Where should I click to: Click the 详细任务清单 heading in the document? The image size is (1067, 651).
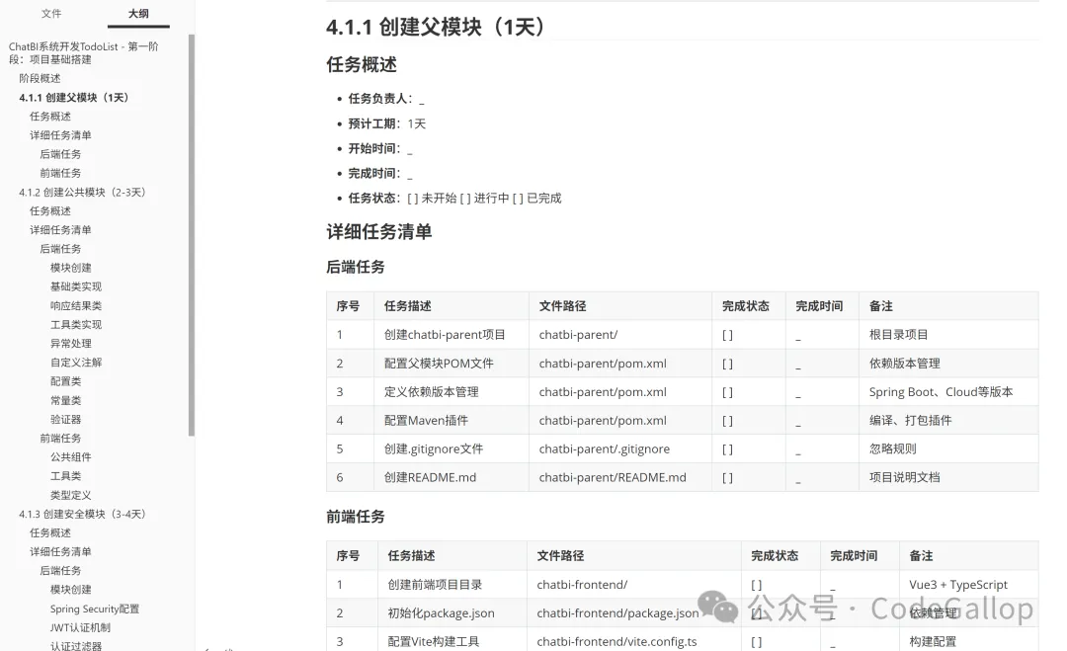click(x=379, y=232)
